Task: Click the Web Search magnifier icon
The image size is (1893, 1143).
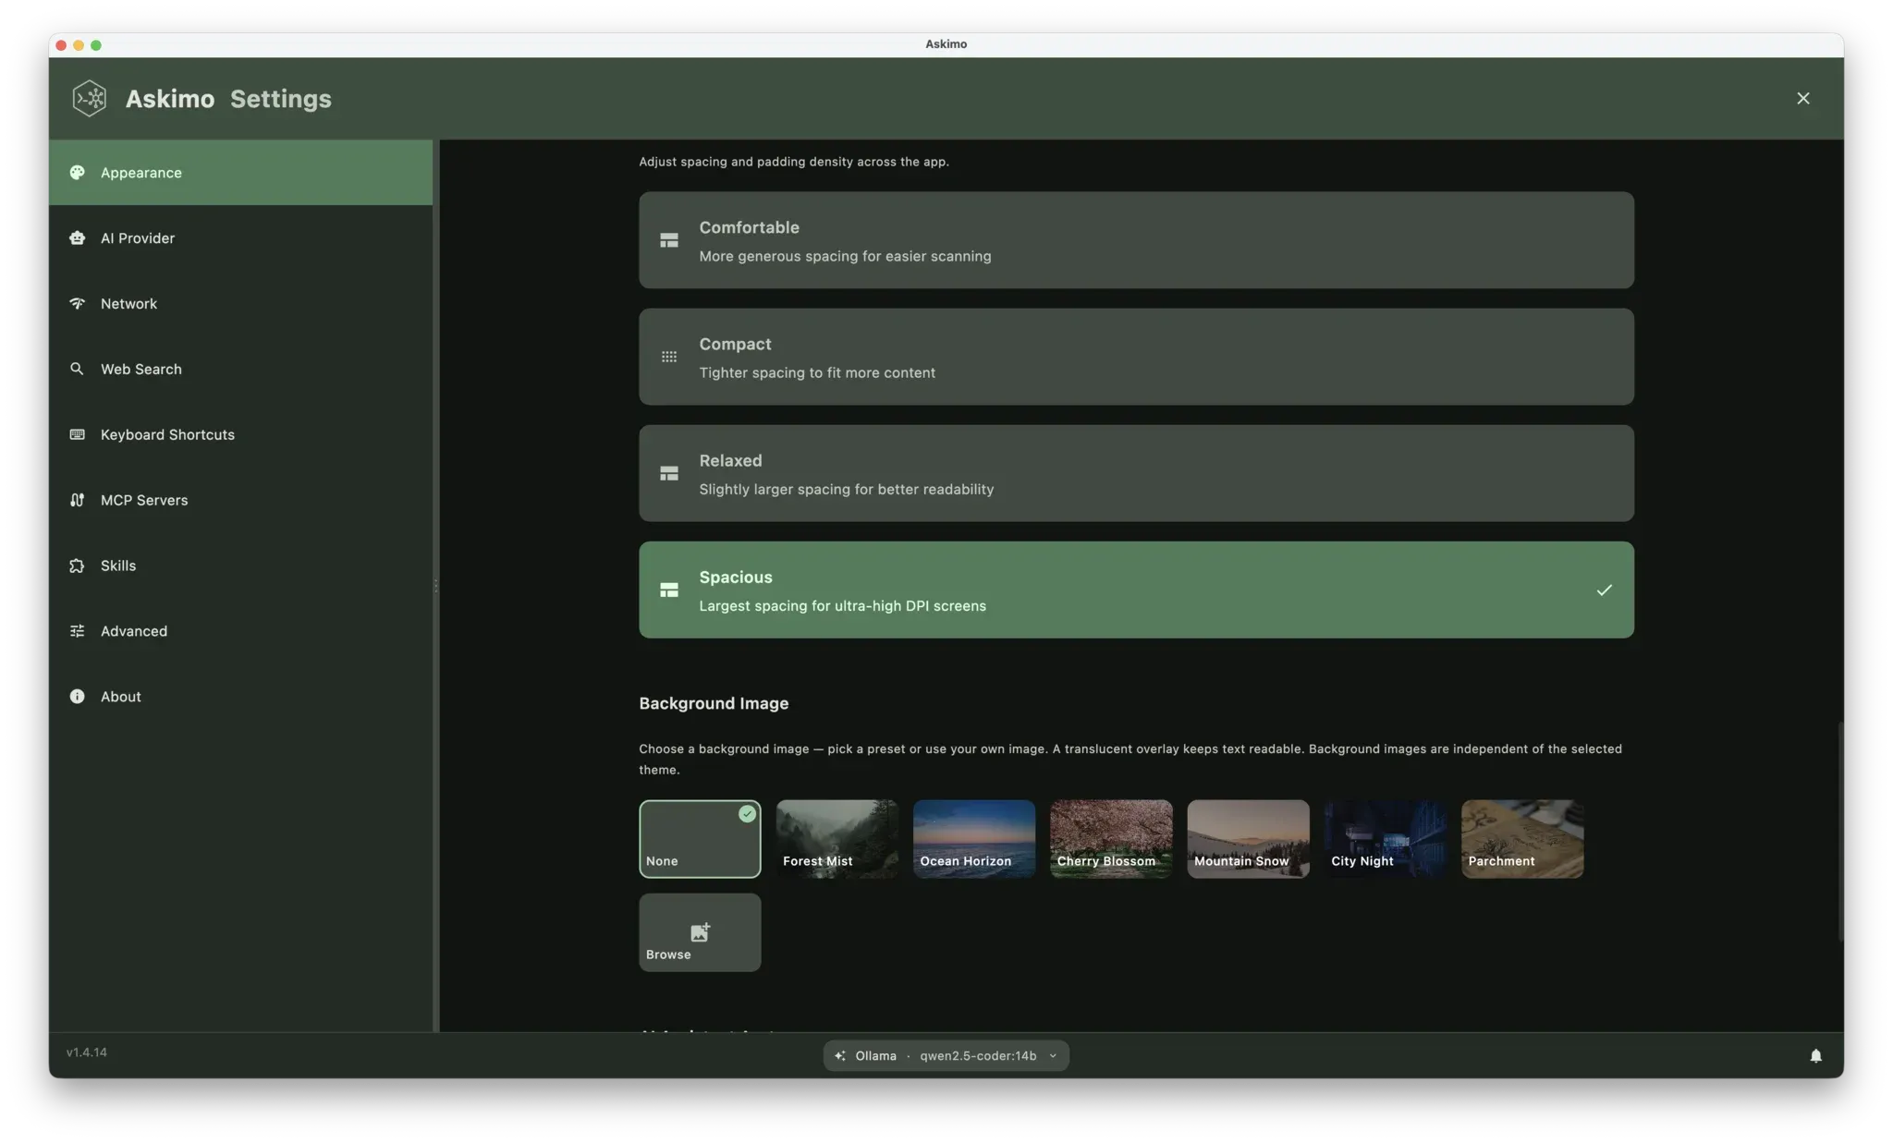Action: (77, 369)
